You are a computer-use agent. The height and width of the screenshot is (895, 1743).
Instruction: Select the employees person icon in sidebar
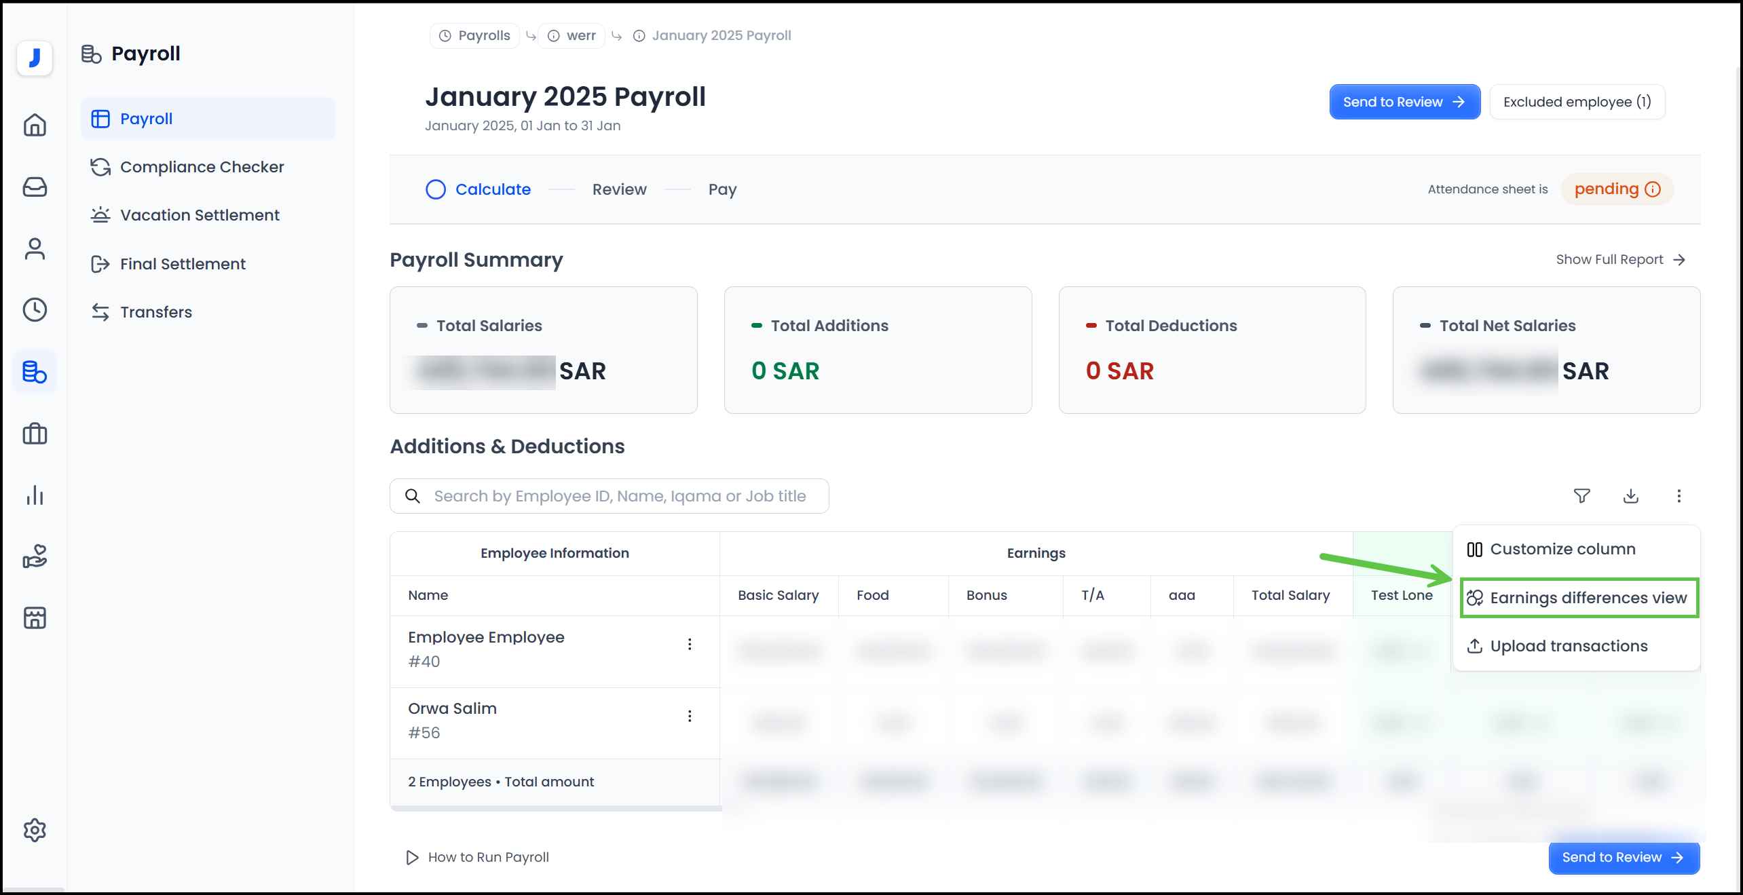(x=35, y=248)
